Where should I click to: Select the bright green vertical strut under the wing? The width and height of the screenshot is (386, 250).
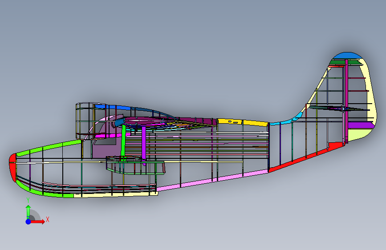pyautogui.click(x=124, y=143)
